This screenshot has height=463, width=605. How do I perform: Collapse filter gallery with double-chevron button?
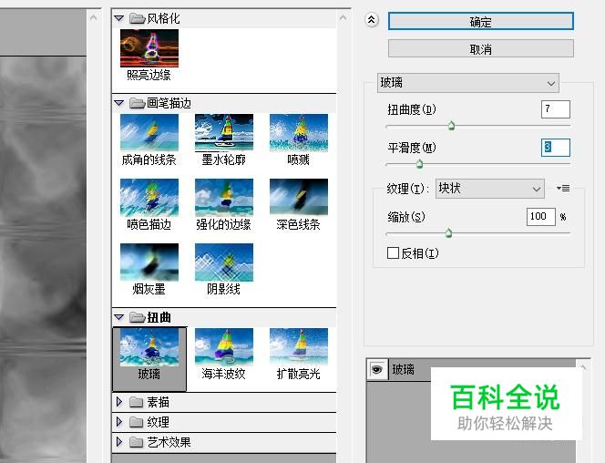tap(372, 20)
